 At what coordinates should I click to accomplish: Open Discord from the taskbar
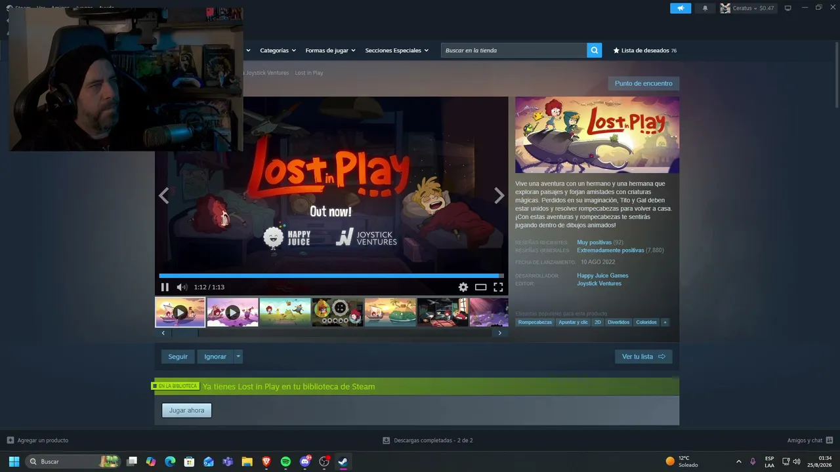[304, 462]
